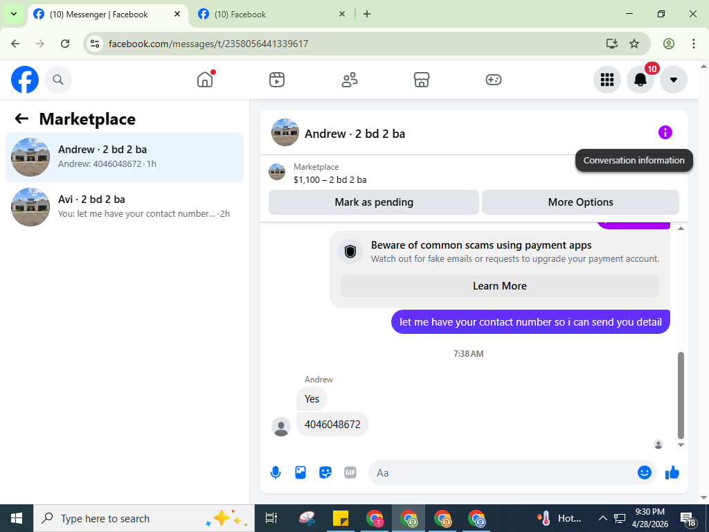This screenshot has height=532, width=709.
Task: Click the chat scrollbar thumb
Action: click(x=681, y=396)
